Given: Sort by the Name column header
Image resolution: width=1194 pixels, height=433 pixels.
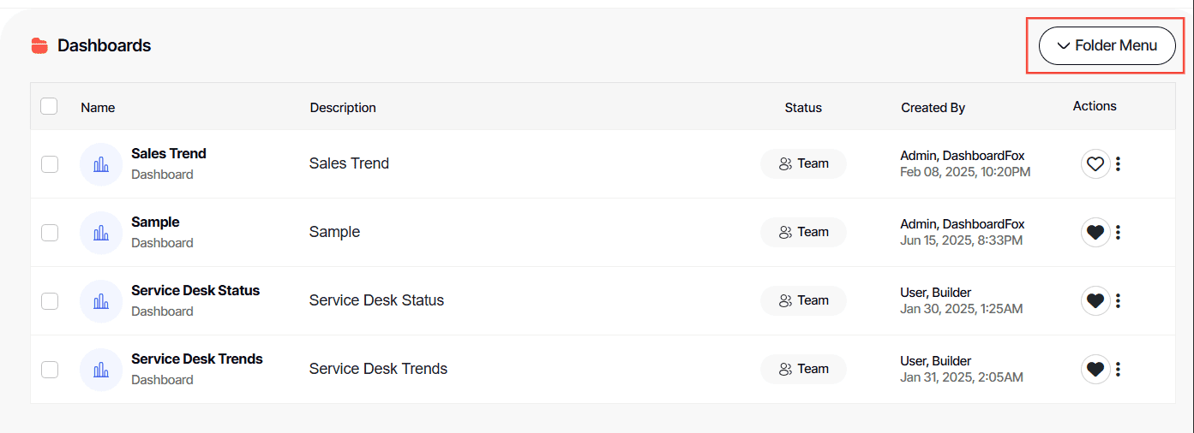Looking at the screenshot, I should point(98,108).
